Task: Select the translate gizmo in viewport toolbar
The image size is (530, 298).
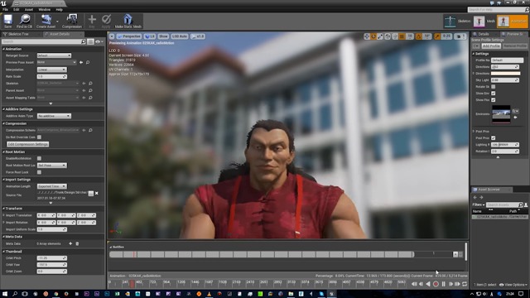Action: click(366, 36)
